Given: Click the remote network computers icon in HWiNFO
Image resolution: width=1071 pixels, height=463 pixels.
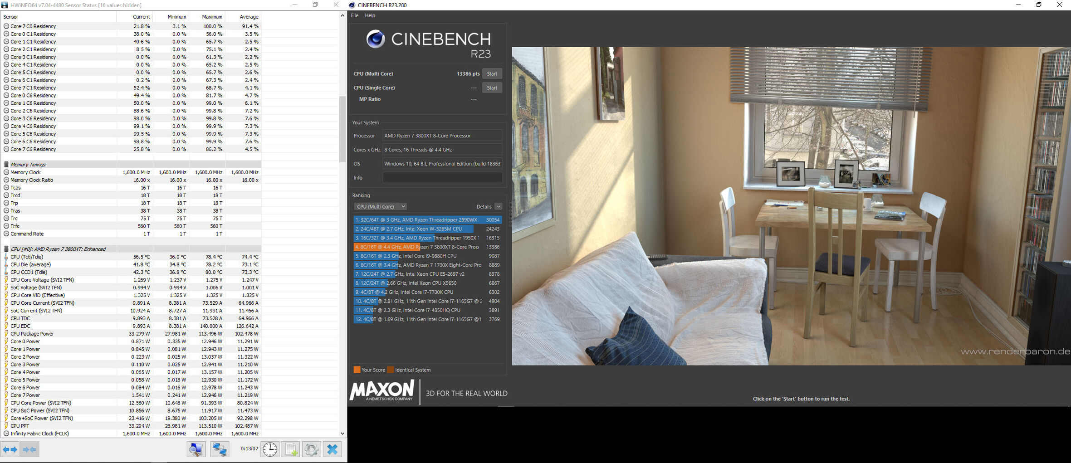Looking at the screenshot, I should coord(220,449).
